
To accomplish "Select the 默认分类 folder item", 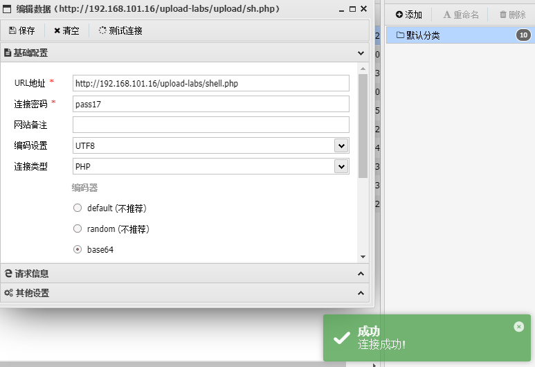I will [461, 35].
